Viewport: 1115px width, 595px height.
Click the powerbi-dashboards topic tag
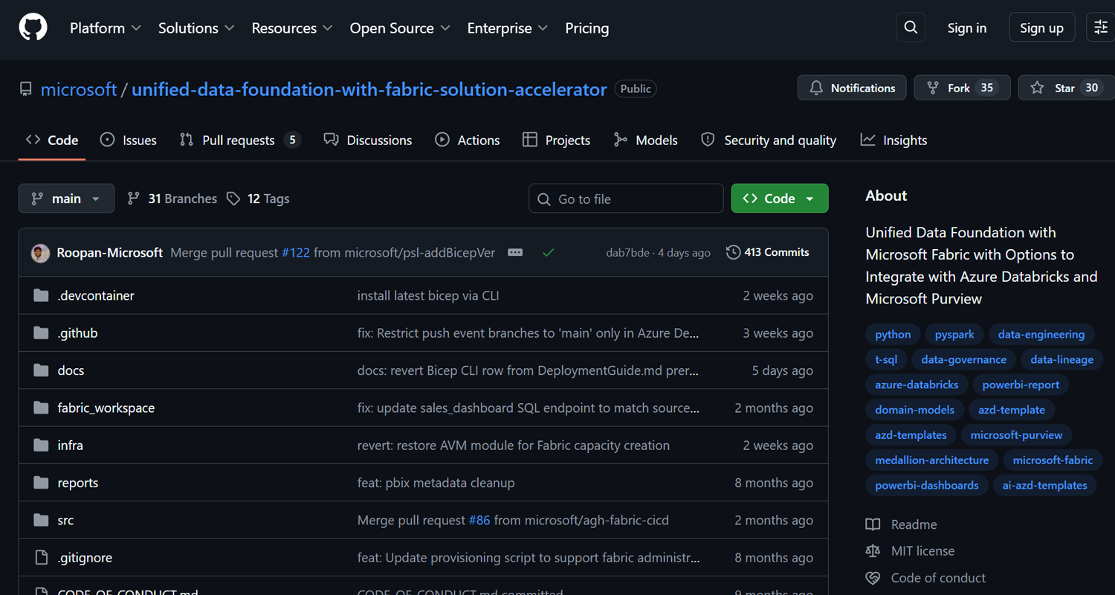[x=927, y=485]
